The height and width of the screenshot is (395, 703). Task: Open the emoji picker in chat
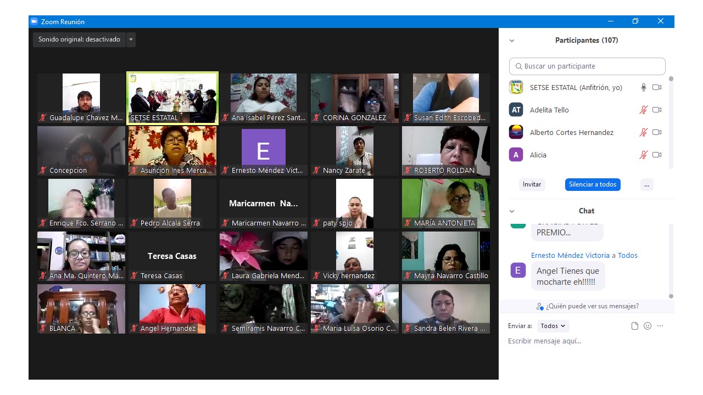[x=648, y=326]
